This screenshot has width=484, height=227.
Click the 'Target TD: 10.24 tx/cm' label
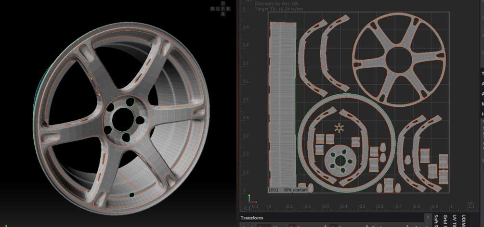click(x=279, y=9)
